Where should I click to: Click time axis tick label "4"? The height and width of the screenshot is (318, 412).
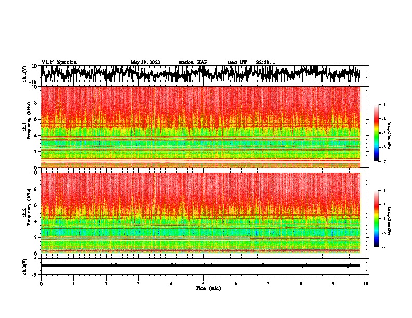(171, 284)
